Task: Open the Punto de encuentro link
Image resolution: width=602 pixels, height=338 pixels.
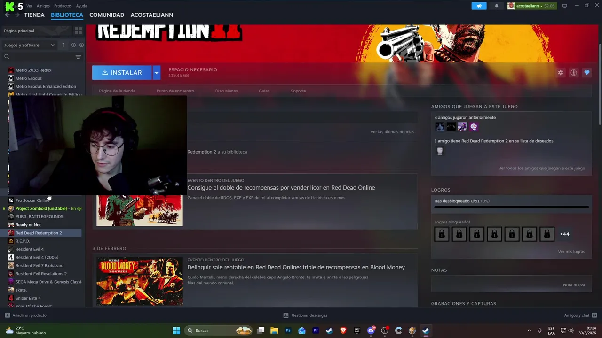Action: pyautogui.click(x=175, y=91)
